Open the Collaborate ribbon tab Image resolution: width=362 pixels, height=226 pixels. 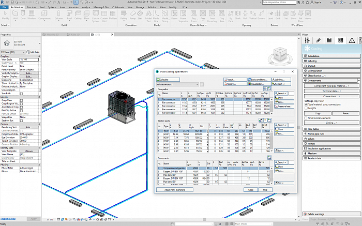(118, 7)
